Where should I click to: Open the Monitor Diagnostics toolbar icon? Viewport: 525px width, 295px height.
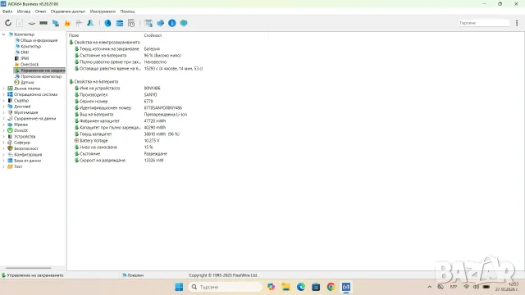click(x=56, y=23)
